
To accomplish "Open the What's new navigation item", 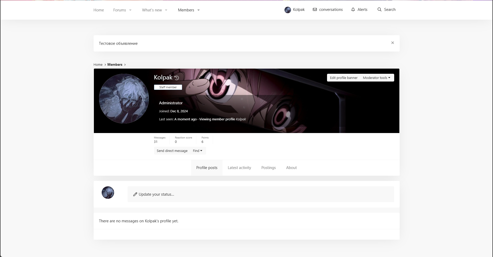I will point(152,10).
